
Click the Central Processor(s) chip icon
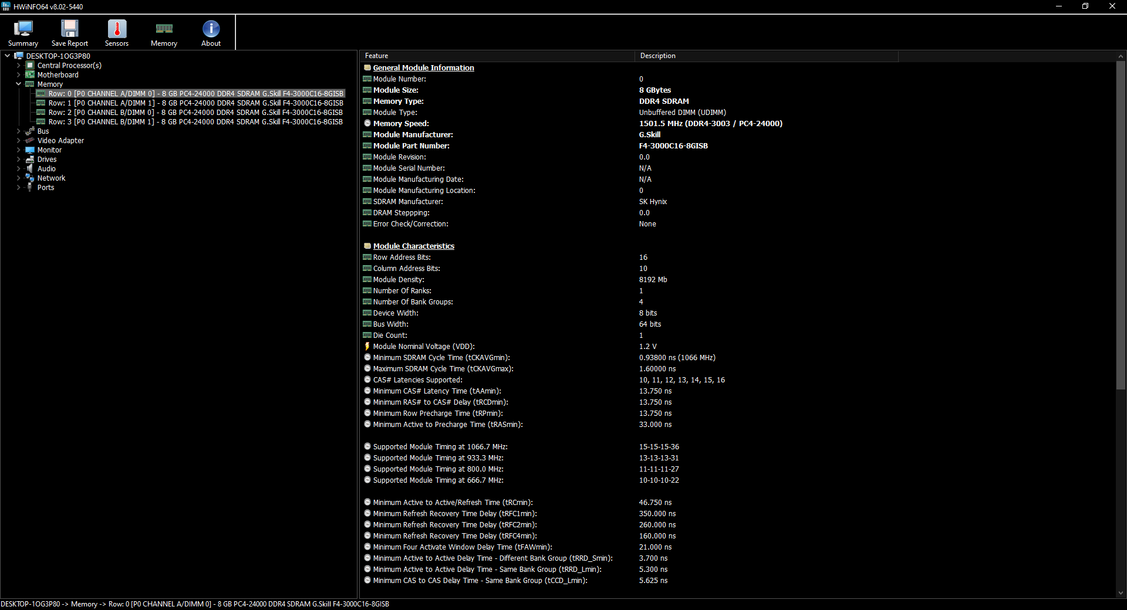tap(30, 65)
